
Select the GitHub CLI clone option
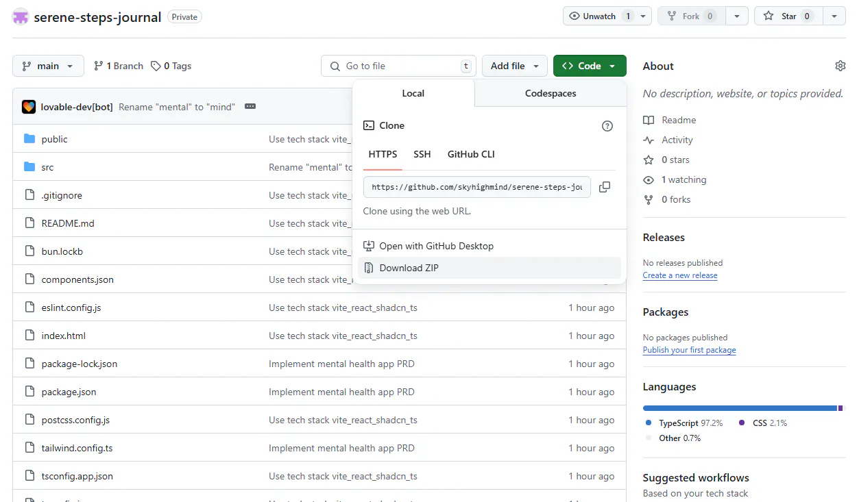pyautogui.click(x=471, y=154)
